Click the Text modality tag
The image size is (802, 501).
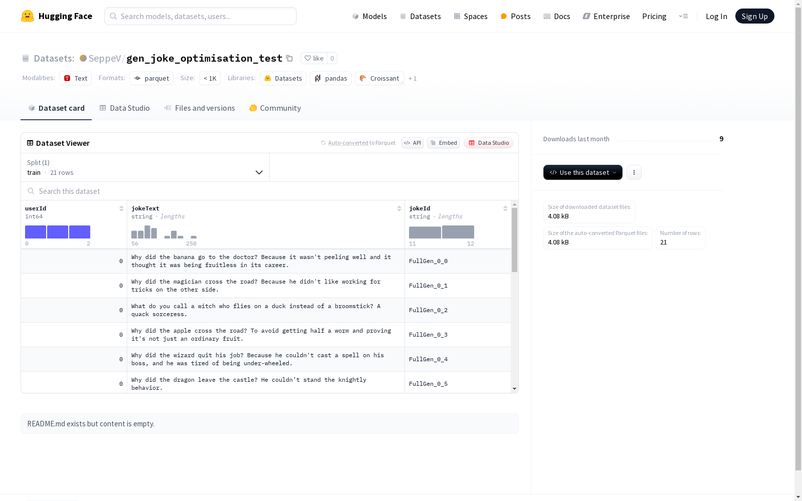click(x=75, y=78)
